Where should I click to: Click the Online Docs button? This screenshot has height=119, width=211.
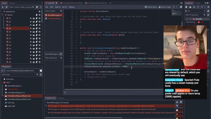[x=151, y=7]
